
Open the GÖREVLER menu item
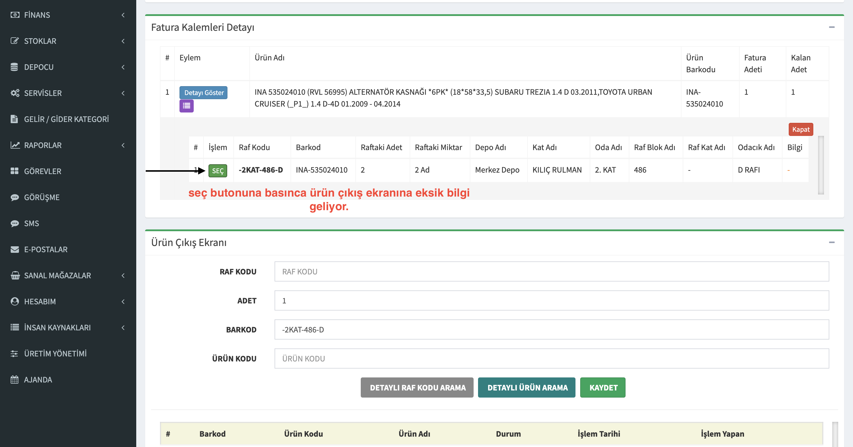pos(42,171)
